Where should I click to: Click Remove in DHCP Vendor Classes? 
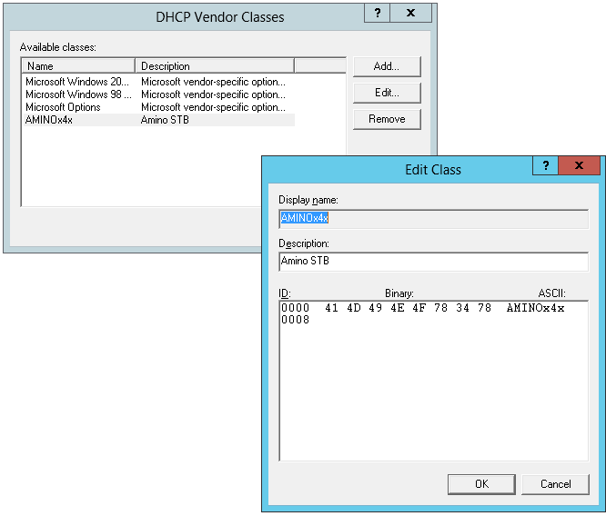tap(387, 119)
